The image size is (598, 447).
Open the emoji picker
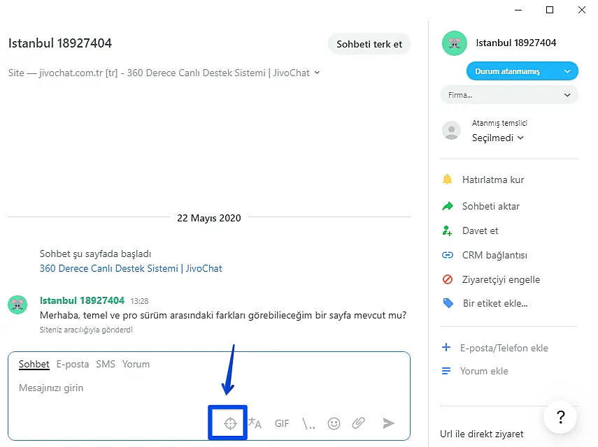click(x=334, y=423)
